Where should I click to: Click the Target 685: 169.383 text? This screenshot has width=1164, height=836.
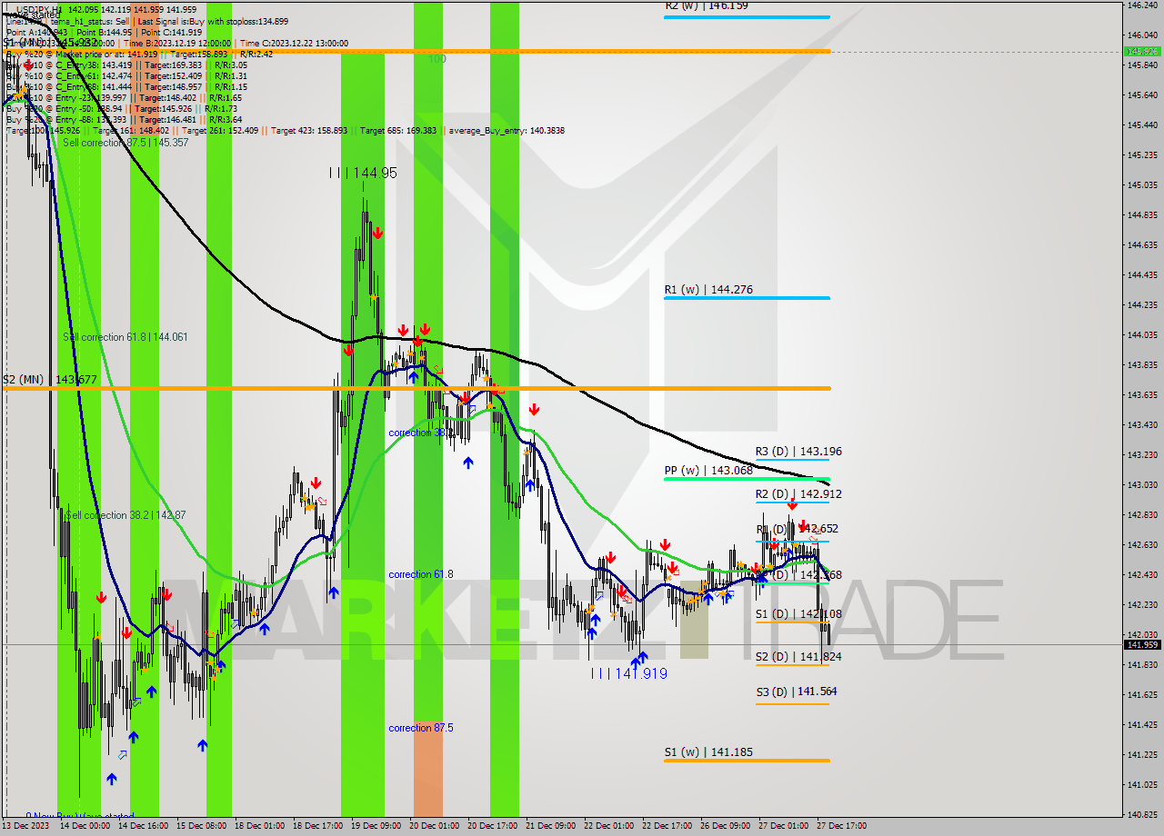coord(398,131)
